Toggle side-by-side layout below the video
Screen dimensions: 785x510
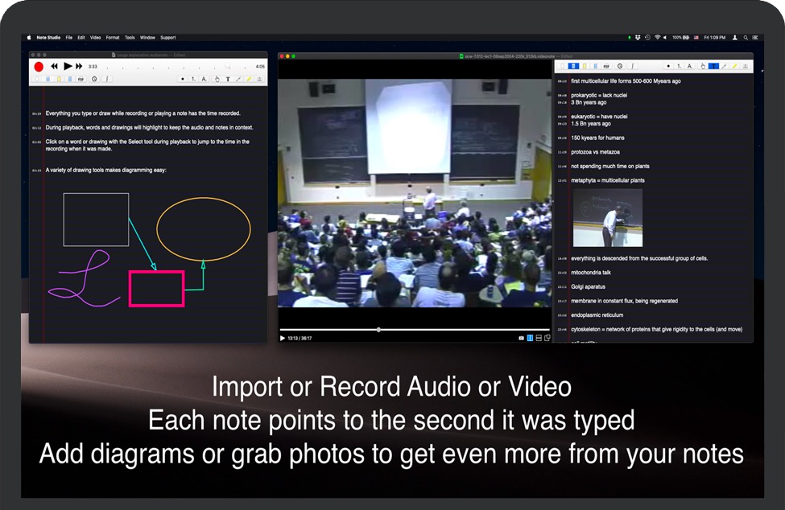point(531,338)
